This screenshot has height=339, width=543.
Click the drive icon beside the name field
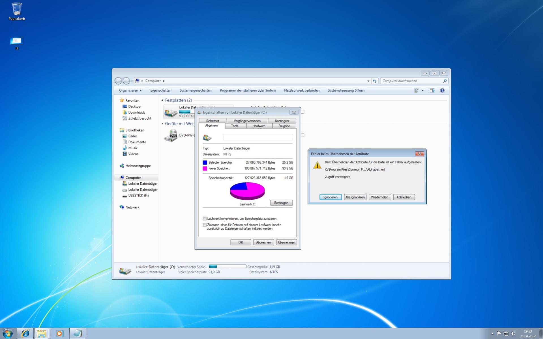pos(207,138)
